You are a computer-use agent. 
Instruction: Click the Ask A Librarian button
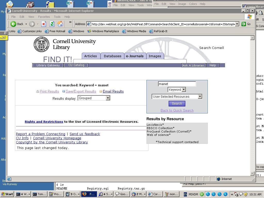pyautogui.click(x=193, y=65)
